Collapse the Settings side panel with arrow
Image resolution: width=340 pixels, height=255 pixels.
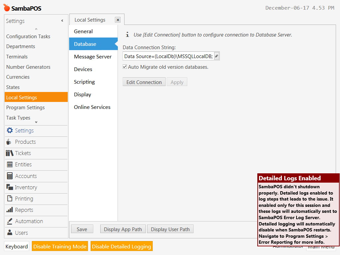tap(62, 21)
